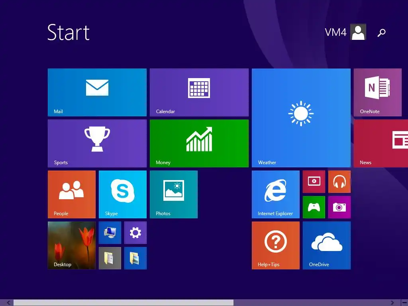Launch Internet Explorer tile
Screen dimensions: 408x306
point(276,194)
